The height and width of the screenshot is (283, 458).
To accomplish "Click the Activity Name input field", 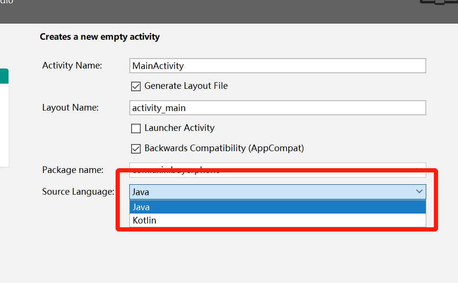I will tap(278, 66).
